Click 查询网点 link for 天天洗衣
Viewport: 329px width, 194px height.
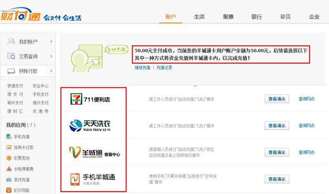pyautogui.click(x=306, y=125)
